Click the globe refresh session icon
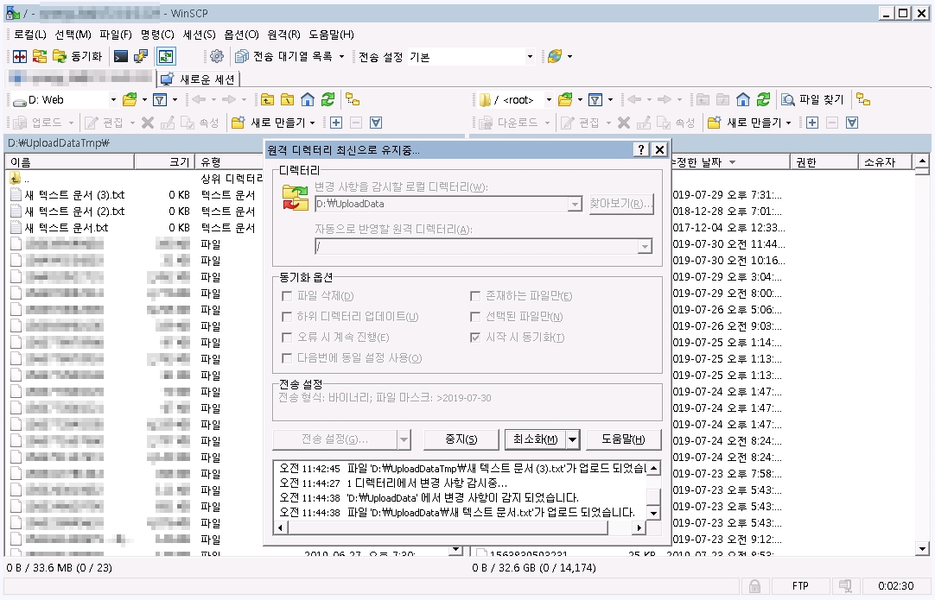The image size is (935, 600). pyautogui.click(x=555, y=57)
